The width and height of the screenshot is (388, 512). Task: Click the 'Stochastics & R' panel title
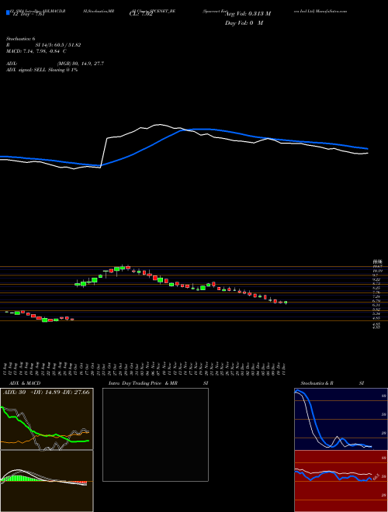[x=317, y=383]
